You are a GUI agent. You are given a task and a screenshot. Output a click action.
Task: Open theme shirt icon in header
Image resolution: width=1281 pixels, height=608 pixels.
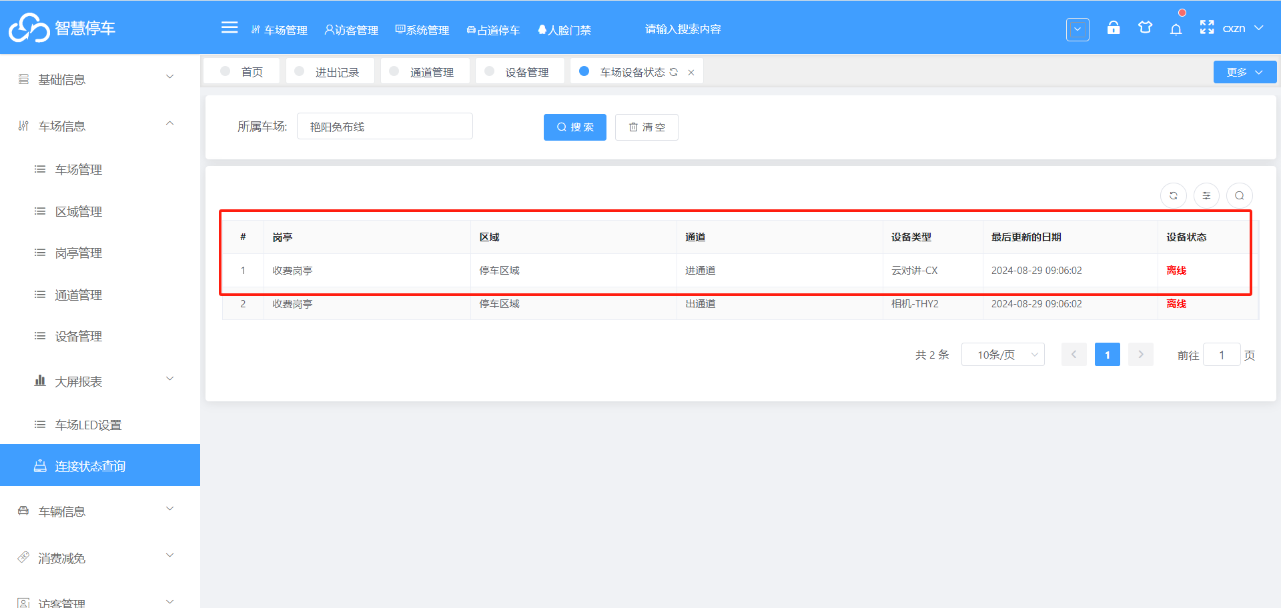(x=1146, y=27)
